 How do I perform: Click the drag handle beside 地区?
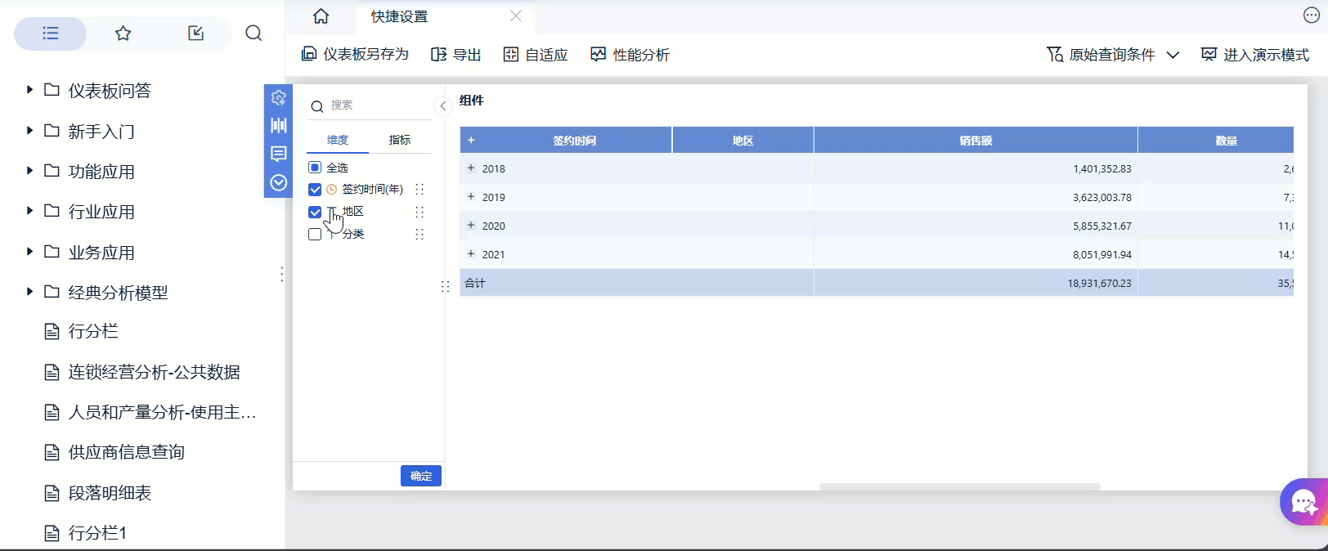pyautogui.click(x=419, y=212)
